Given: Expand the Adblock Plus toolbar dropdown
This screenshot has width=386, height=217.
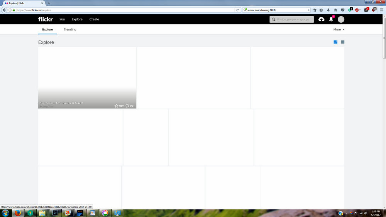Looking at the screenshot, I should 360,10.
